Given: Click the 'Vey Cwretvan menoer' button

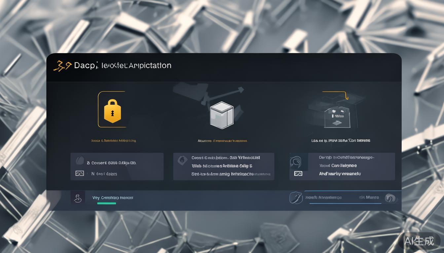Looking at the screenshot, I should coord(113,198).
